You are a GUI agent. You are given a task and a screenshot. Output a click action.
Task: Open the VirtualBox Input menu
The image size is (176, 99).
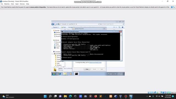[x=17, y=4]
